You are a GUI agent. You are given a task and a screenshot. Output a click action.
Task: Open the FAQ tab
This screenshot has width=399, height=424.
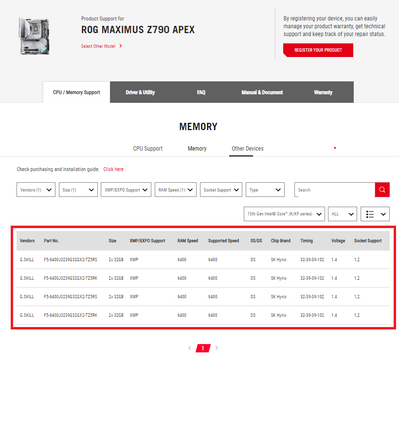coord(201,92)
